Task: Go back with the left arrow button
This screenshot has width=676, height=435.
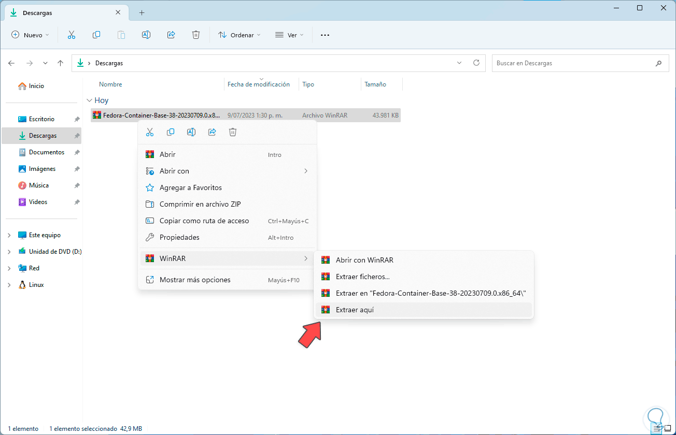Action: (x=11, y=63)
